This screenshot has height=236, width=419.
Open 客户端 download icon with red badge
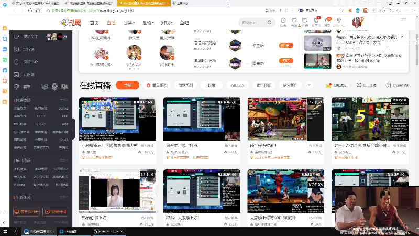316,20
